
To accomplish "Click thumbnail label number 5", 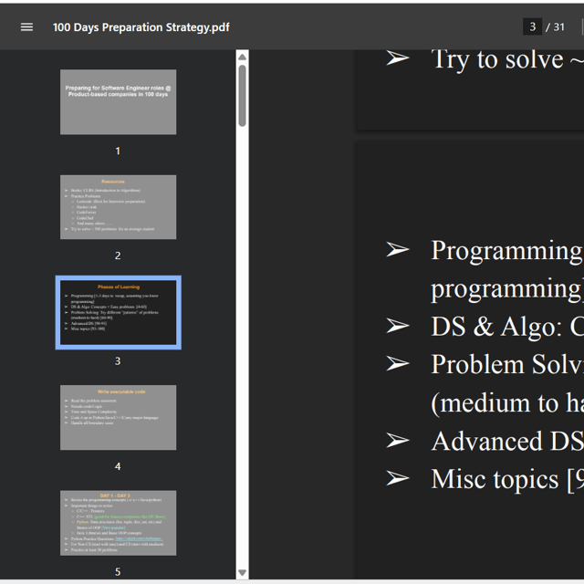I will click(118, 572).
